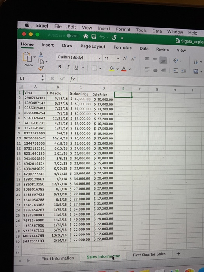Viewport: 204px width, 272px height.
Task: Click the Increase Indent icon
Action: (x=184, y=71)
